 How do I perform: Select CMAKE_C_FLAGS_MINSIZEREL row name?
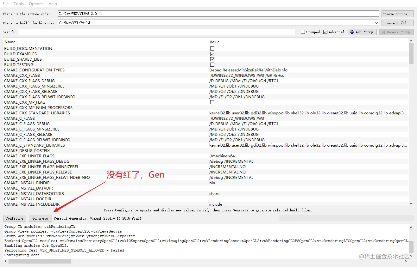tap(32, 129)
